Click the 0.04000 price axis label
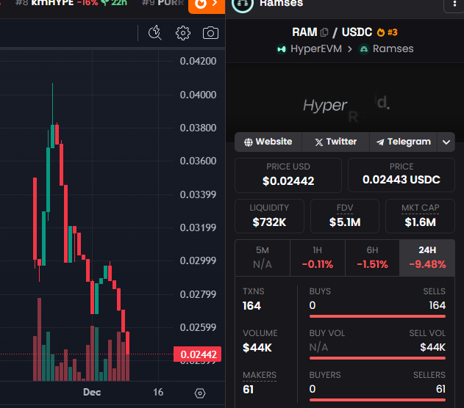This screenshot has width=464, height=408. (x=198, y=95)
